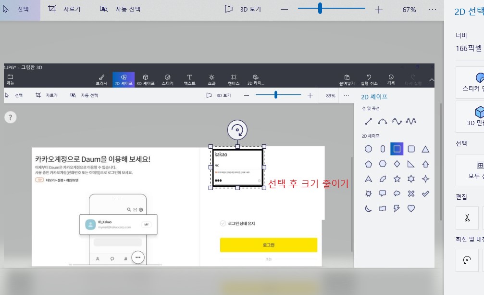Click the scissors cut icon under 편집

pos(467,218)
